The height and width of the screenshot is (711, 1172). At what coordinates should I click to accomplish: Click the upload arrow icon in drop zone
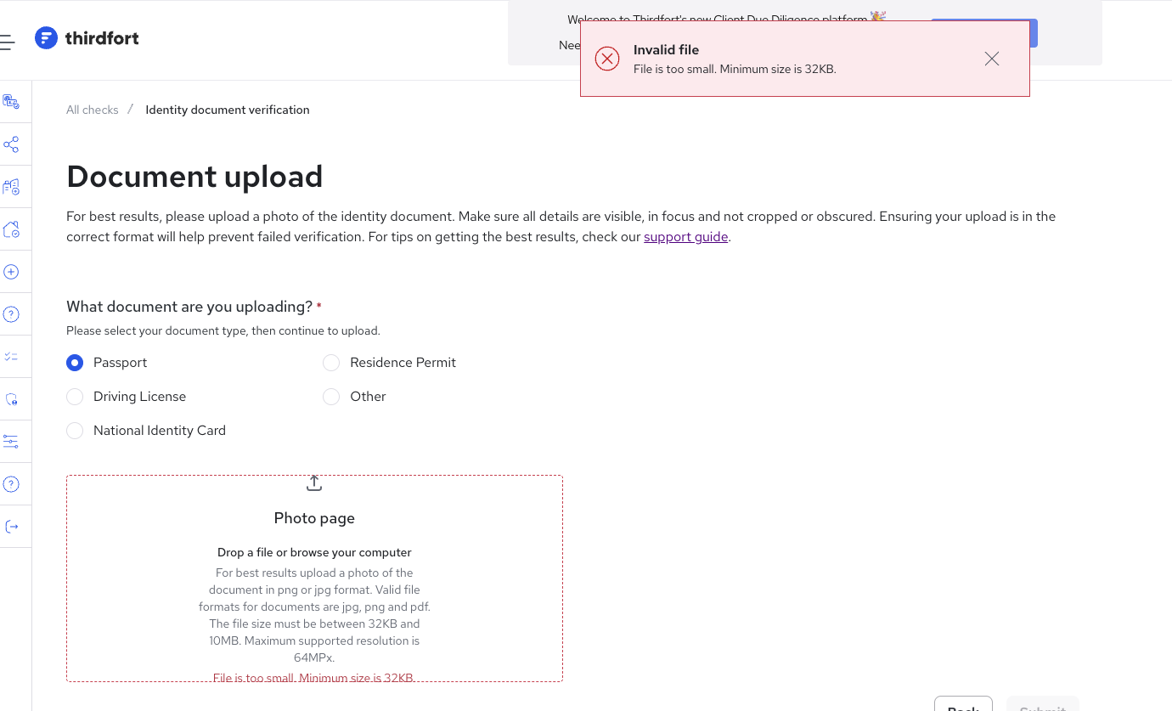coord(314,482)
